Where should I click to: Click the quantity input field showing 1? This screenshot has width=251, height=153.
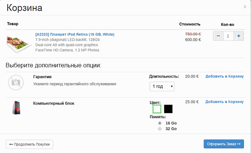click(x=229, y=36)
